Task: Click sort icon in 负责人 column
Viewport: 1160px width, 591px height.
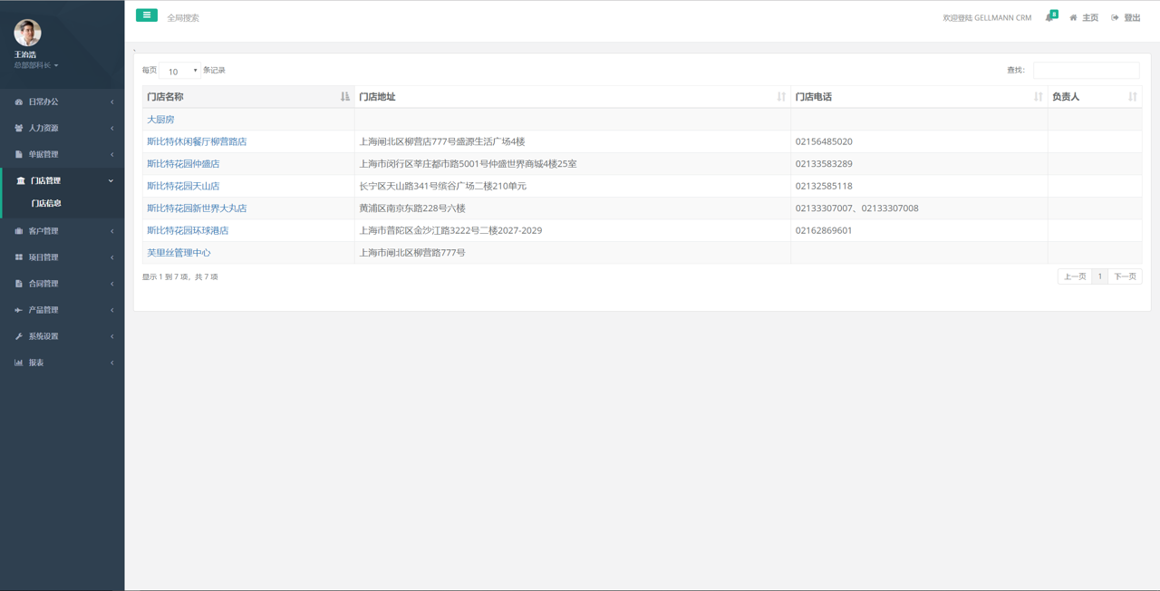Action: click(1132, 97)
